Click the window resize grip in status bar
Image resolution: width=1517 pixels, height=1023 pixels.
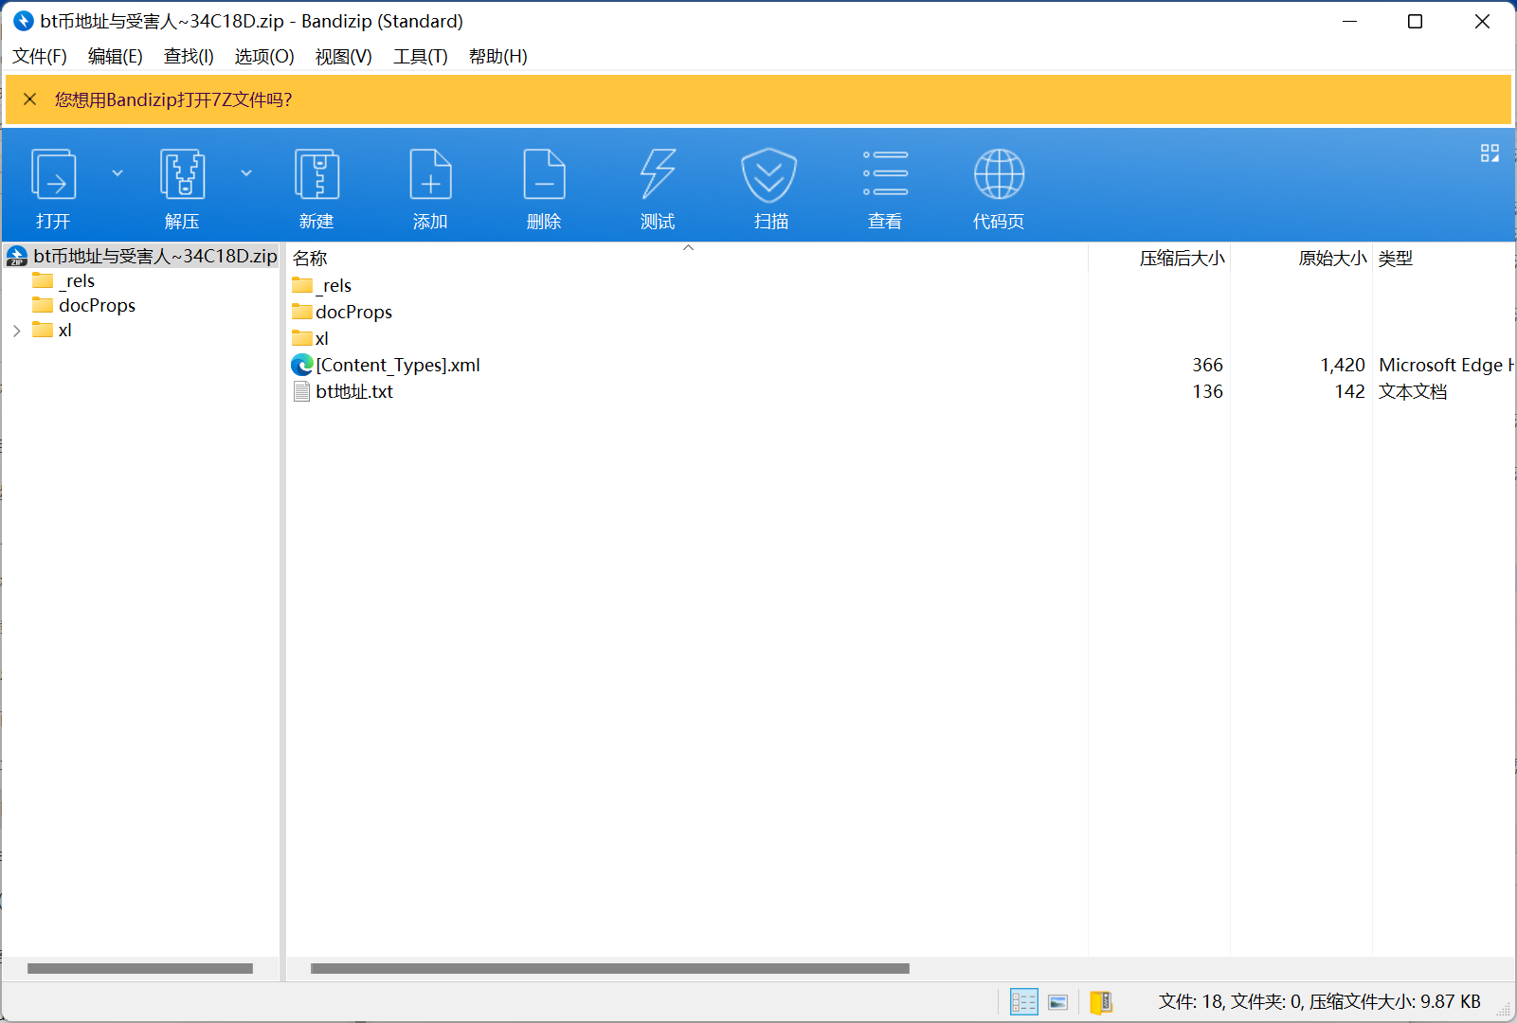(1504, 1010)
